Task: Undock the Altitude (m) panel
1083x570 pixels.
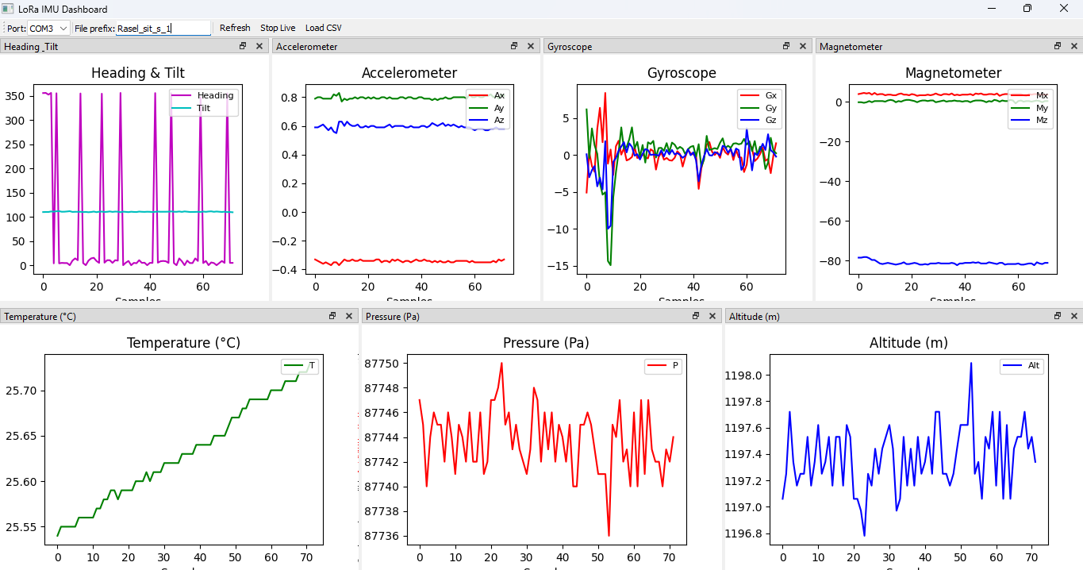Action: click(1058, 316)
